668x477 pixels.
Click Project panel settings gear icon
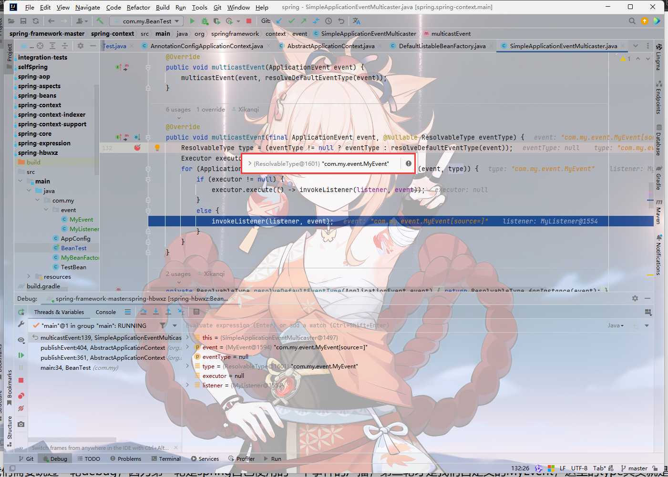point(80,46)
